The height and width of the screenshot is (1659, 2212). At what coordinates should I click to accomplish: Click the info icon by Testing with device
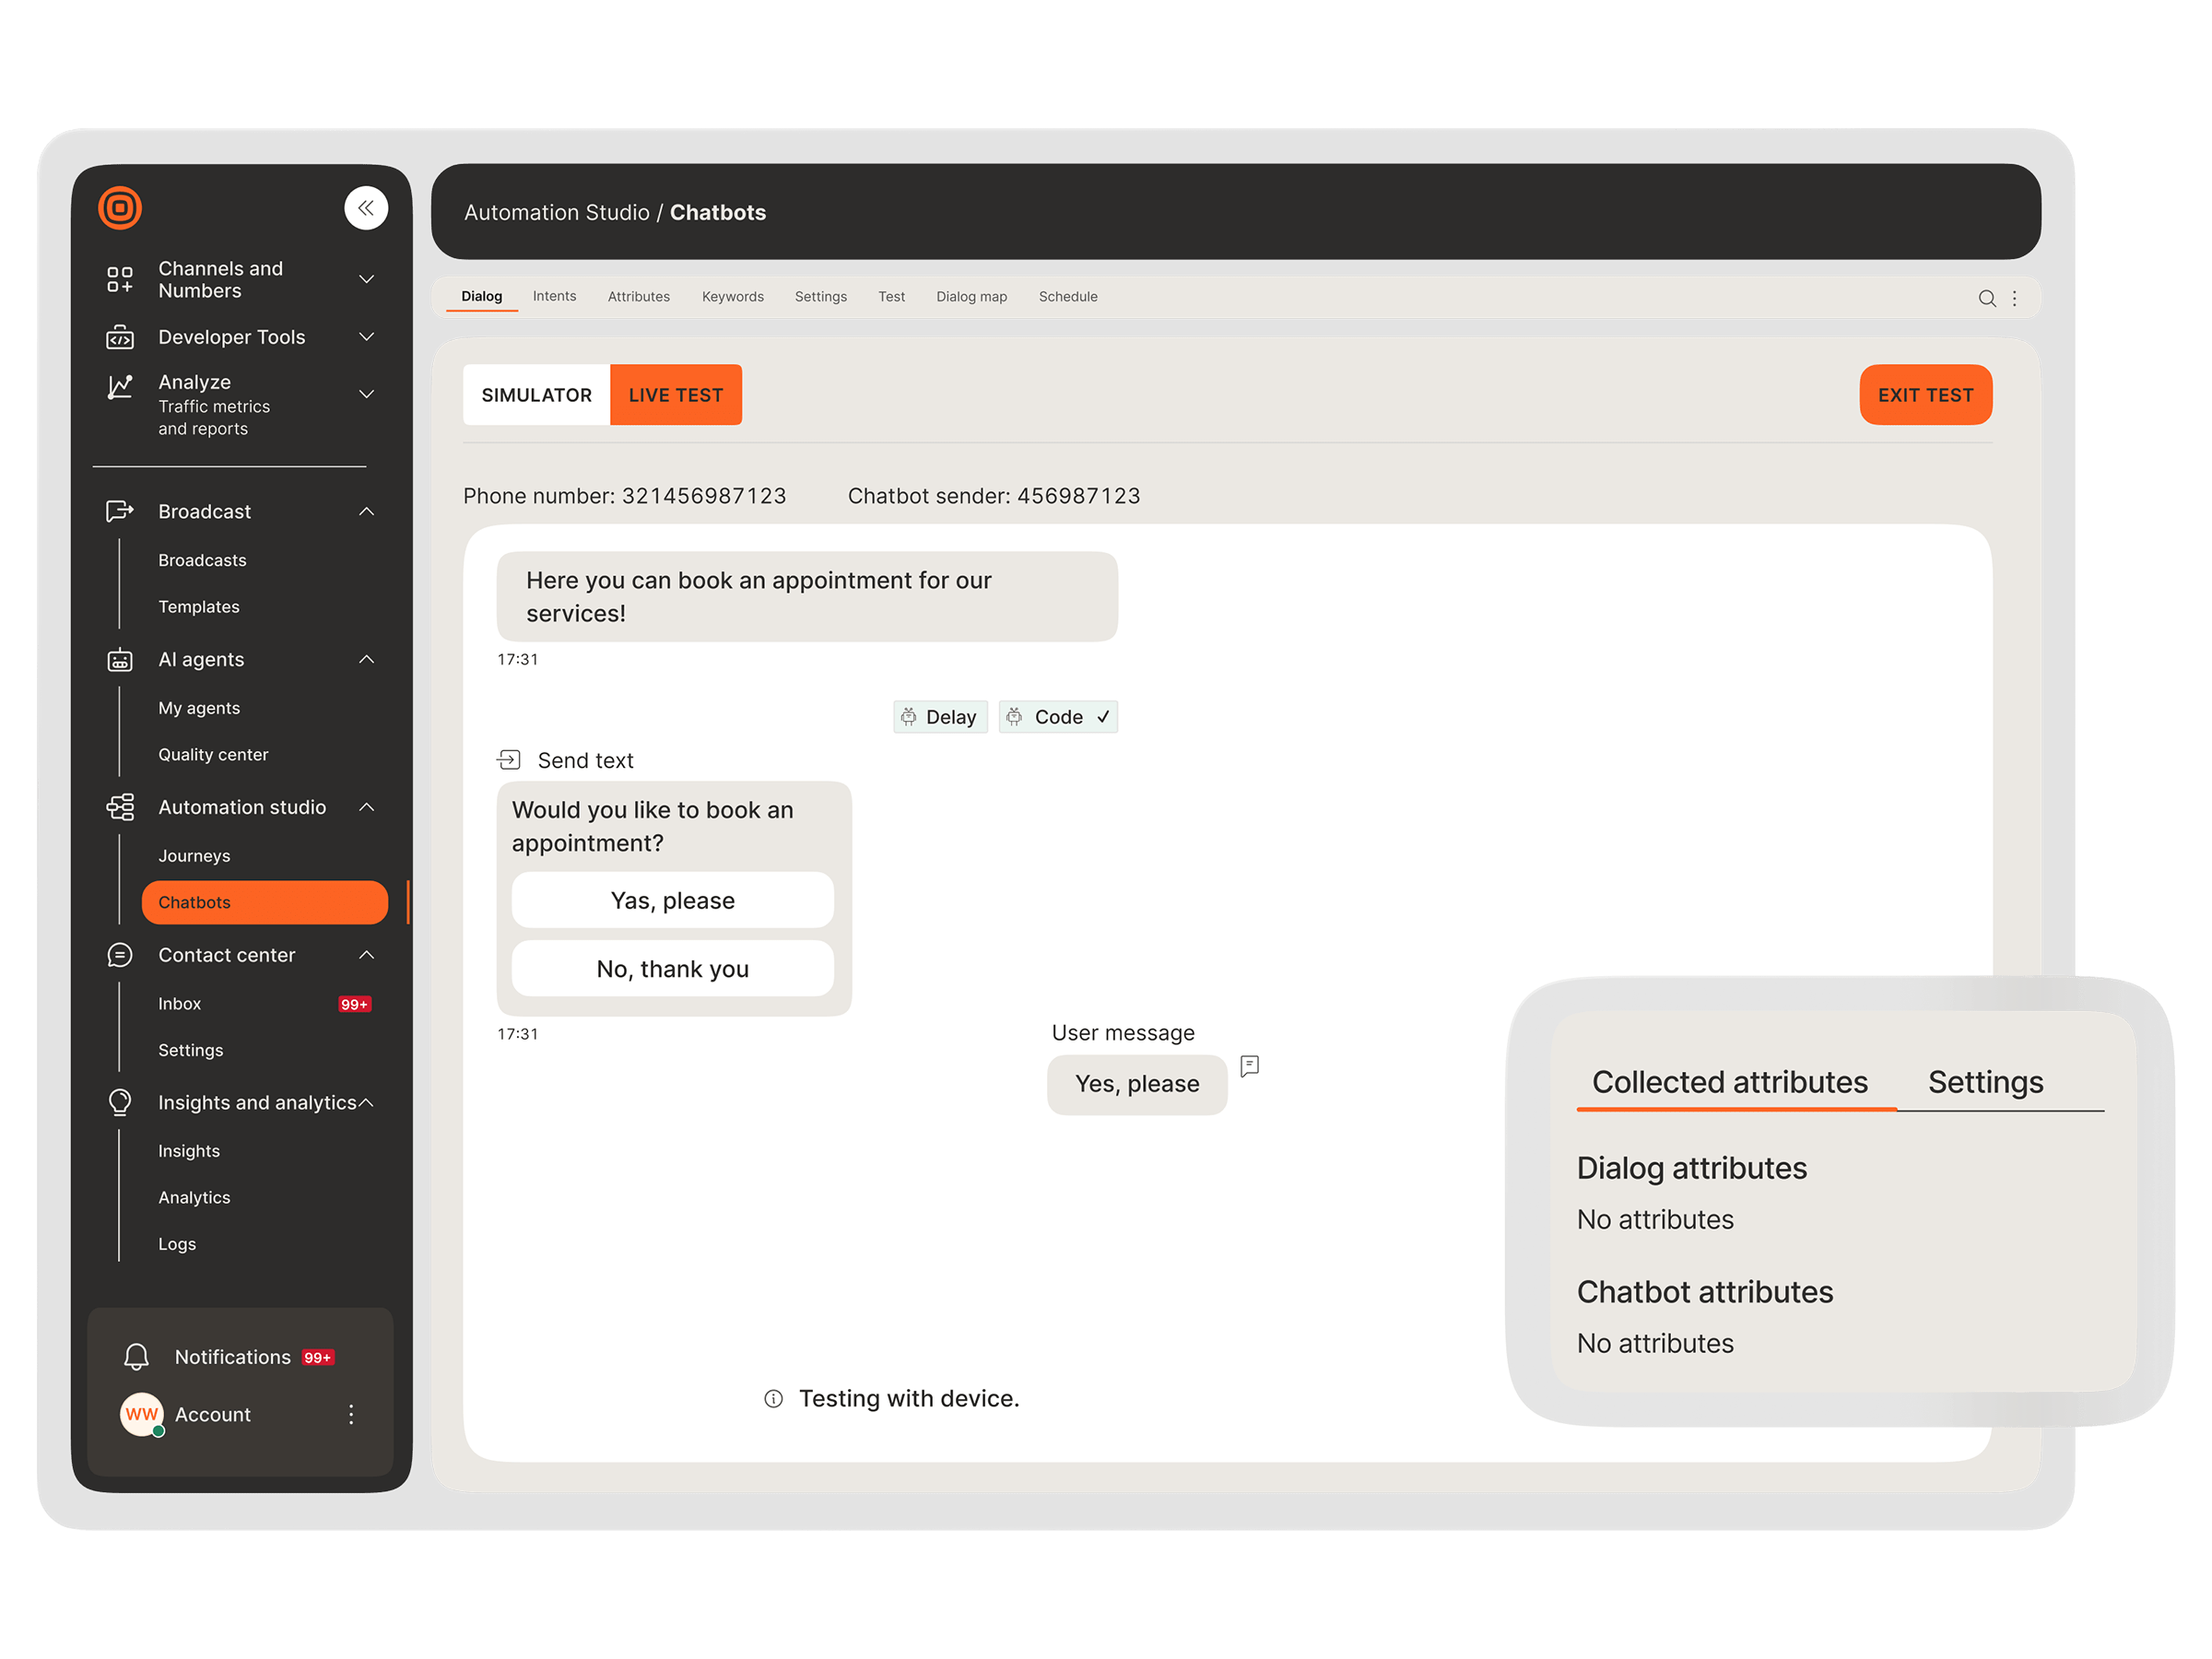773,1398
